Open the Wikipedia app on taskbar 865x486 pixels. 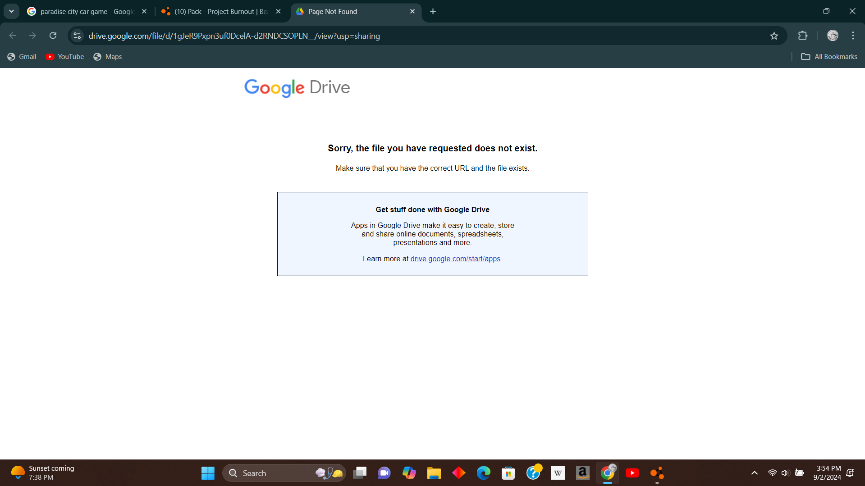558,473
